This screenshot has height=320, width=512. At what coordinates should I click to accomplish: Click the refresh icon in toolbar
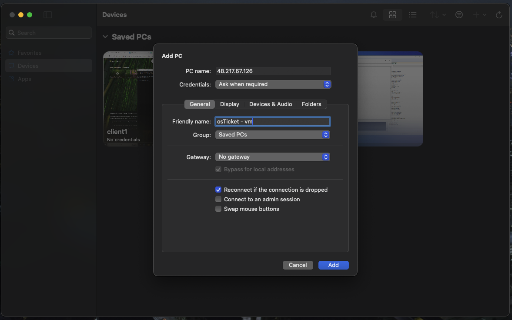[x=499, y=15]
